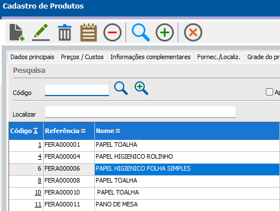
Task: Click the Localizar text field
Action: pyautogui.click(x=140, y=111)
